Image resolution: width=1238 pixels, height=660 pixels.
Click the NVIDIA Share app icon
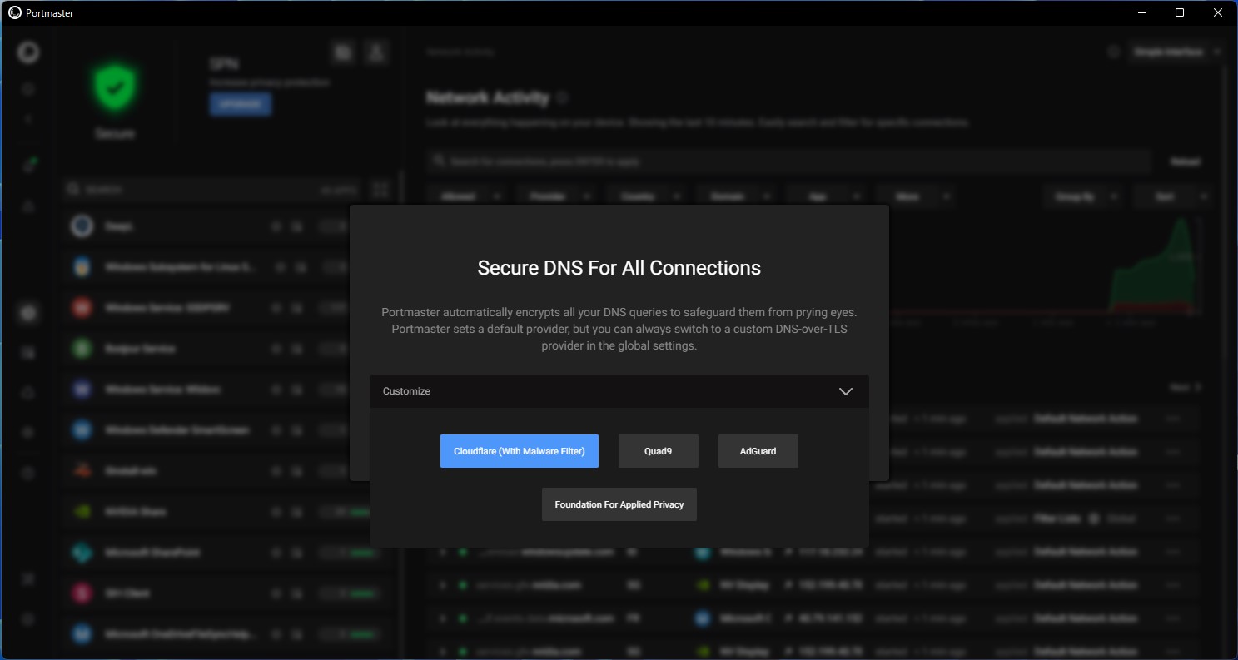click(x=82, y=511)
